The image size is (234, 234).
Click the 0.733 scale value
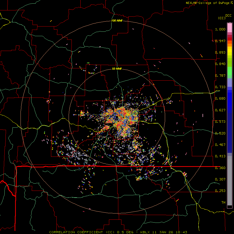(x=220, y=87)
